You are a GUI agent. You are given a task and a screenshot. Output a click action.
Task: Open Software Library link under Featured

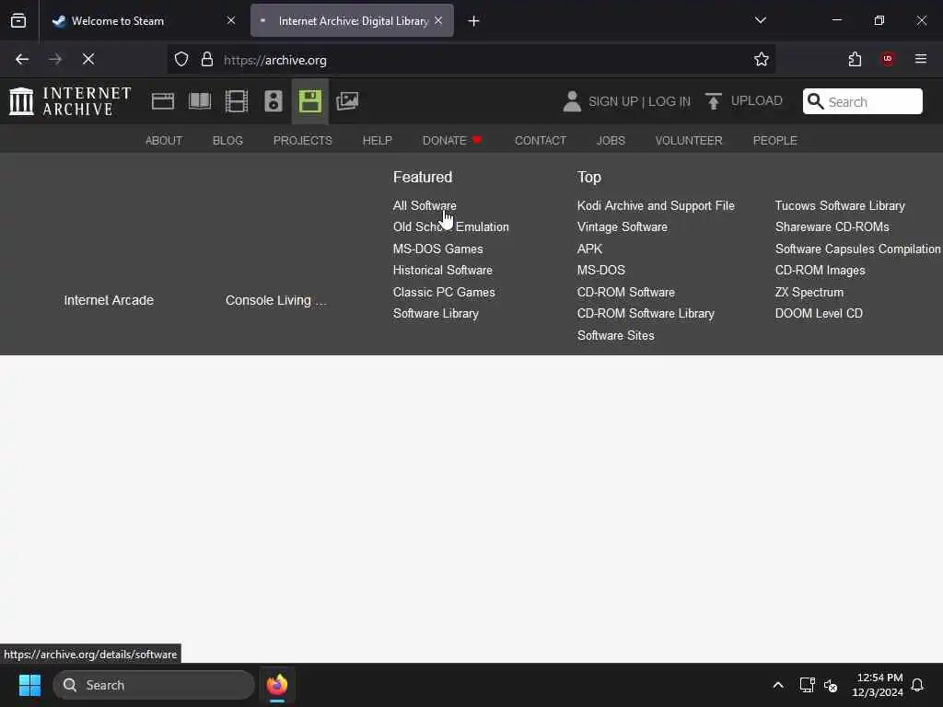tap(436, 313)
